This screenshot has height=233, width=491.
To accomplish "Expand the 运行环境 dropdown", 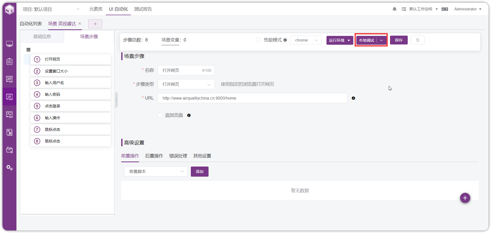I will (x=340, y=40).
